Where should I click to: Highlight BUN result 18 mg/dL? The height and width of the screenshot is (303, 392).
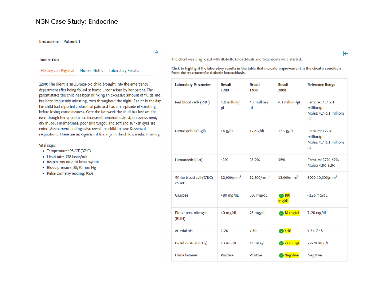pos(292,213)
